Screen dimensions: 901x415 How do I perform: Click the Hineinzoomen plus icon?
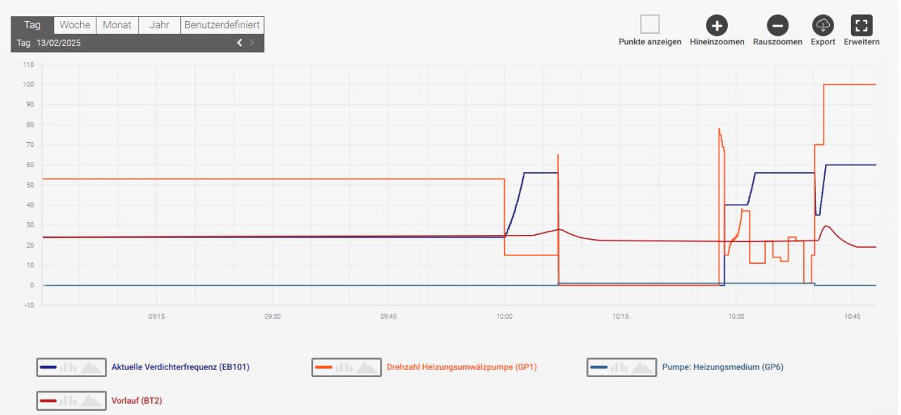(717, 25)
